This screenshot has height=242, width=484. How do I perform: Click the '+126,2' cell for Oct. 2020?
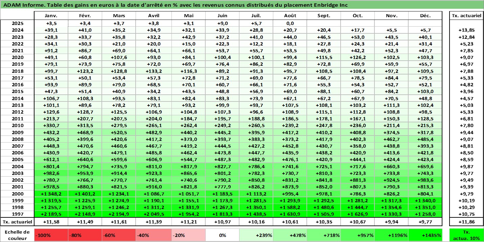358,58
